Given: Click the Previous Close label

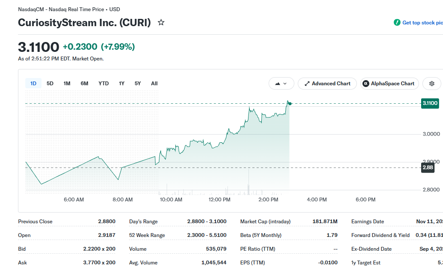Looking at the screenshot, I should [35, 222].
